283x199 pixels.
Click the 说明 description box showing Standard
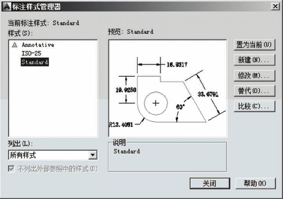point(167,157)
